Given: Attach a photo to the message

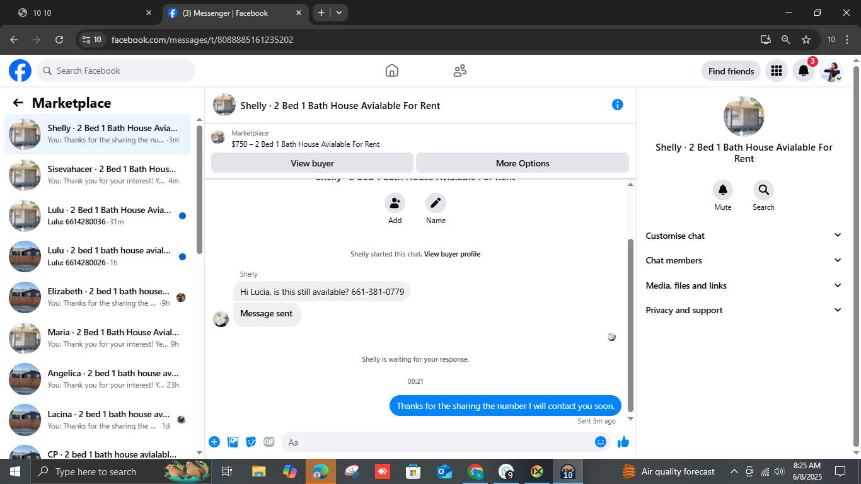Looking at the screenshot, I should click(x=233, y=442).
